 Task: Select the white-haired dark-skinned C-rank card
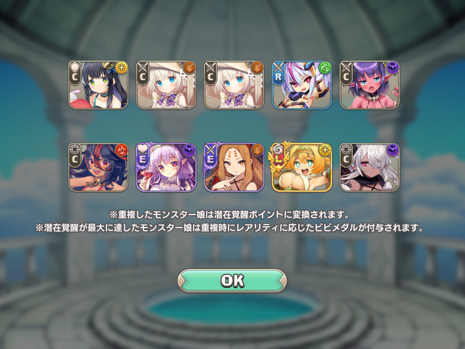(370, 168)
